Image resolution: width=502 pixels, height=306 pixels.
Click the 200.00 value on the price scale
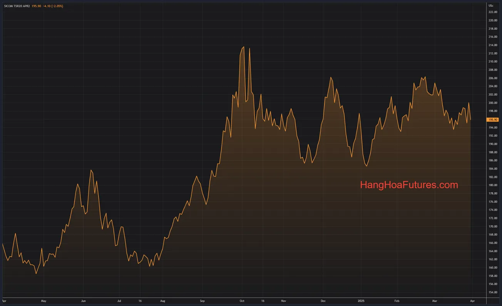pyautogui.click(x=492, y=103)
